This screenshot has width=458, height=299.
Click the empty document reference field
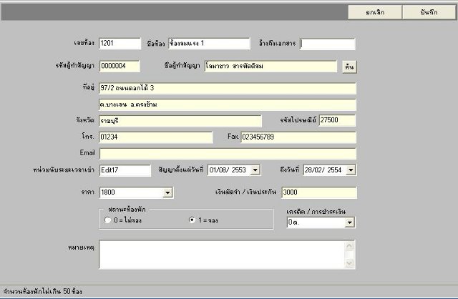click(x=328, y=44)
